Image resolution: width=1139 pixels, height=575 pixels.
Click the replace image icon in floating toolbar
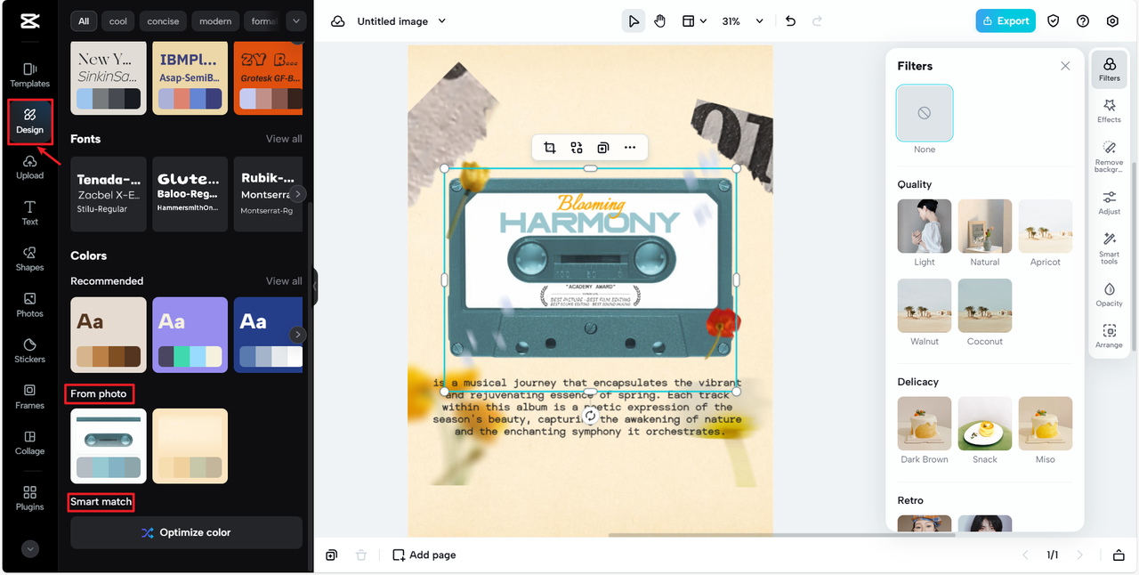point(577,148)
